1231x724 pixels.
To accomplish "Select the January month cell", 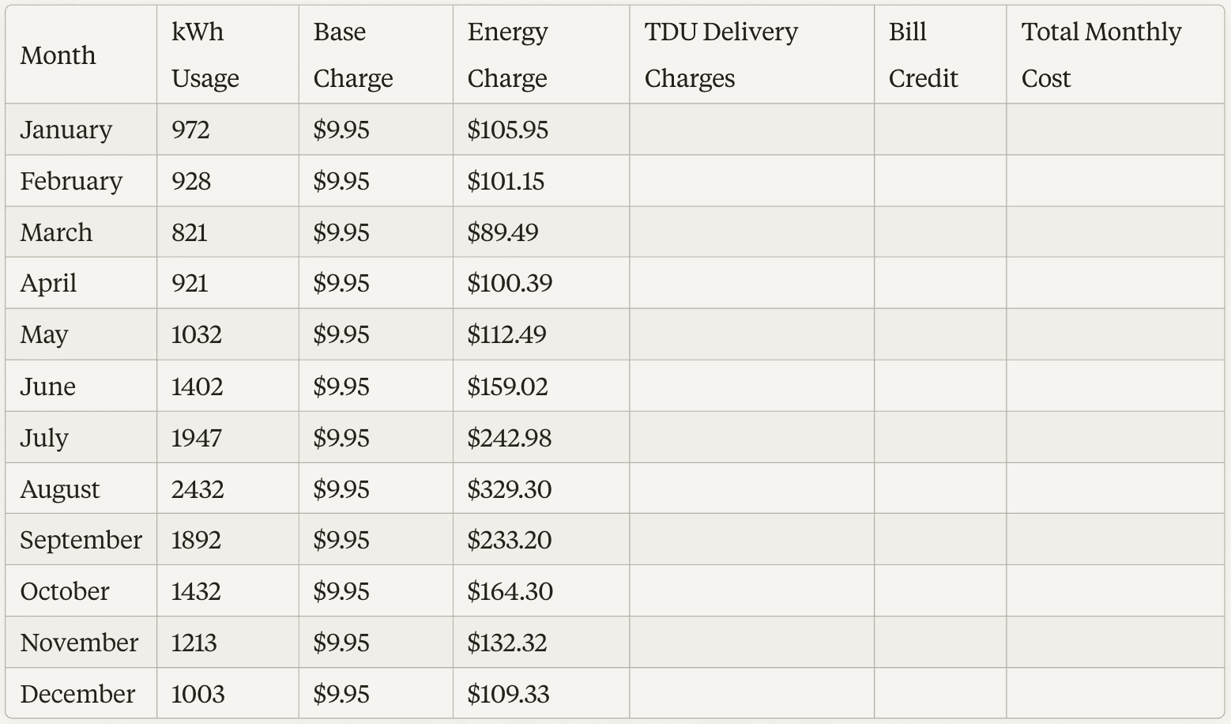I will point(66,130).
